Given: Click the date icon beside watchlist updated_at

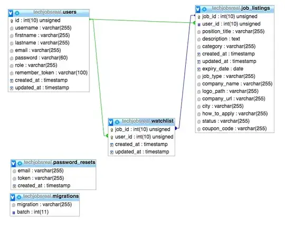Looking at the screenshot, I should tap(112, 152).
